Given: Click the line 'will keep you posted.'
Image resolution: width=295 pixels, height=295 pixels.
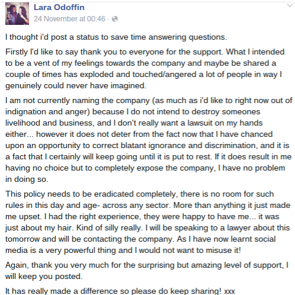Looking at the screenshot, I should 44,277.
